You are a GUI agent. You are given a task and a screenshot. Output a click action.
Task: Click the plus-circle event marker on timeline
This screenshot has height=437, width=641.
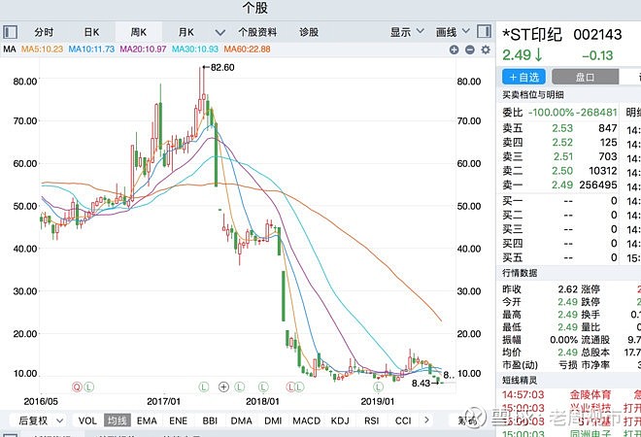[223, 387]
